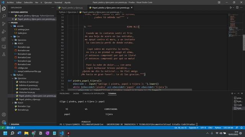The width and height of the screenshot is (245, 137).
Task: Collapse the C++ folder
Action: pyautogui.click(x=11, y=37)
